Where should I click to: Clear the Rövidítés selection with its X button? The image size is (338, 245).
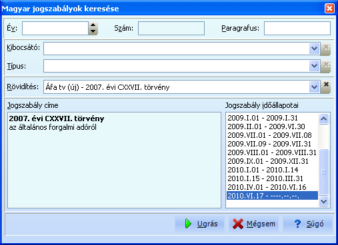click(326, 87)
